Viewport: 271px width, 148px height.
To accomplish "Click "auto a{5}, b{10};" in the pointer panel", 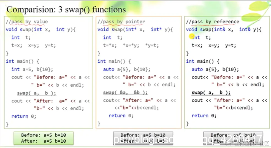I will click(127, 69).
